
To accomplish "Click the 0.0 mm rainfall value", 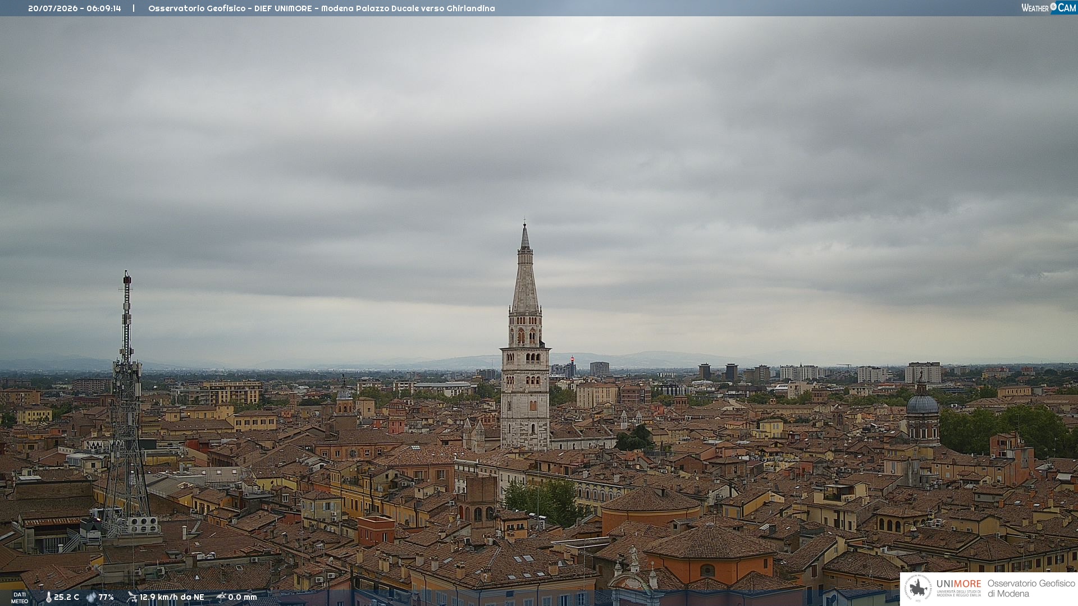I will click(243, 598).
